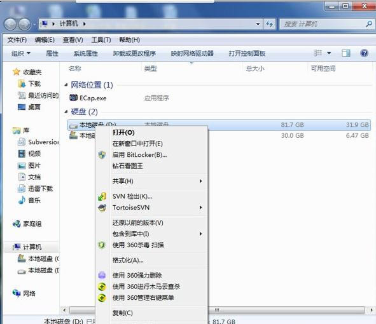Open the address bar history dropdown arrow
This screenshot has height=324, width=376.
pos(258,24)
